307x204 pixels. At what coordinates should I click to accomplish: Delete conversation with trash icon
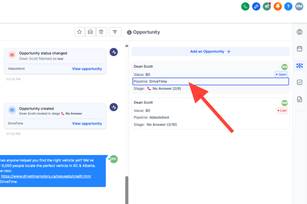pyautogui.click(x=101, y=32)
